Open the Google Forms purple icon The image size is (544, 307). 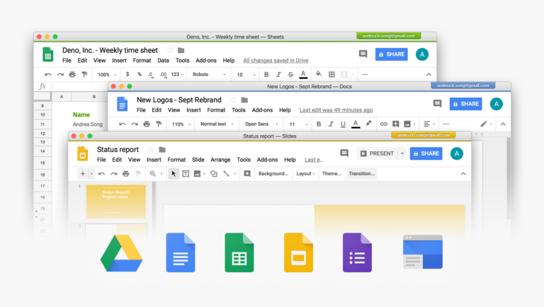pyautogui.click(x=357, y=253)
